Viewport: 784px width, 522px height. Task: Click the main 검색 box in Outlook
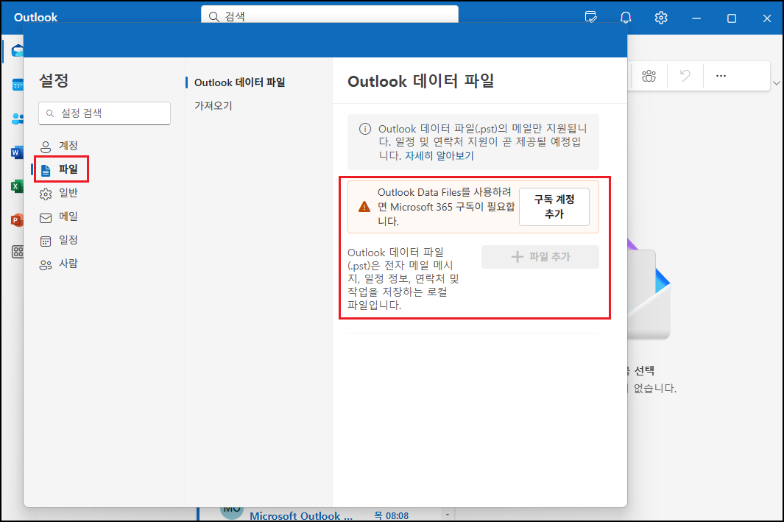pos(330,15)
